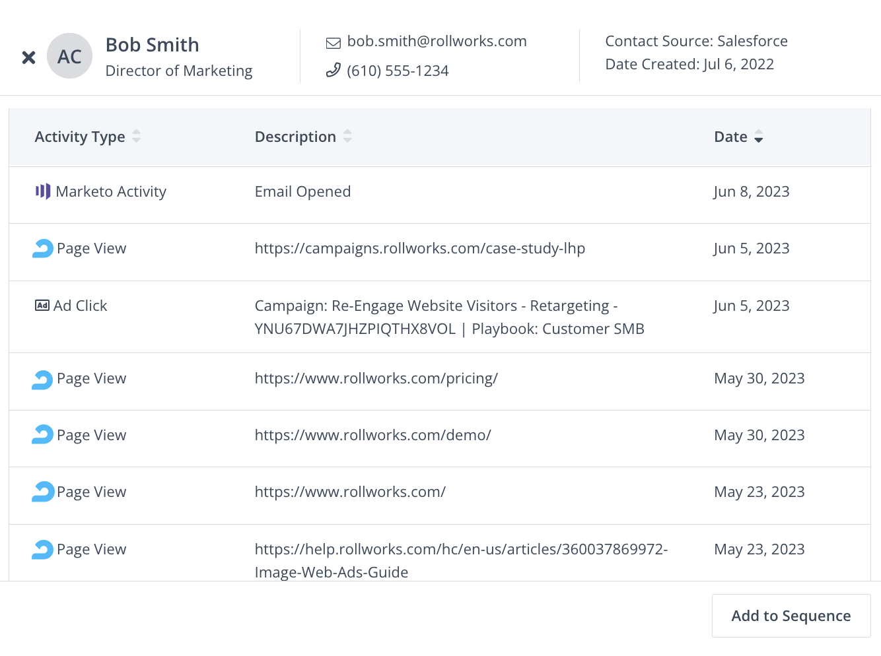The width and height of the screenshot is (881, 656).
Task: Click the Ad Click row icon
Action: (x=42, y=306)
